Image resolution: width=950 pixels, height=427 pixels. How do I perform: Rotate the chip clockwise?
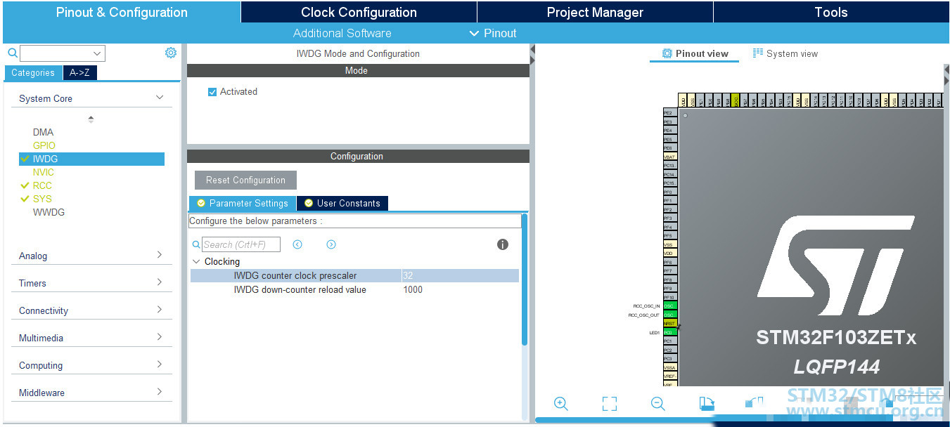706,403
